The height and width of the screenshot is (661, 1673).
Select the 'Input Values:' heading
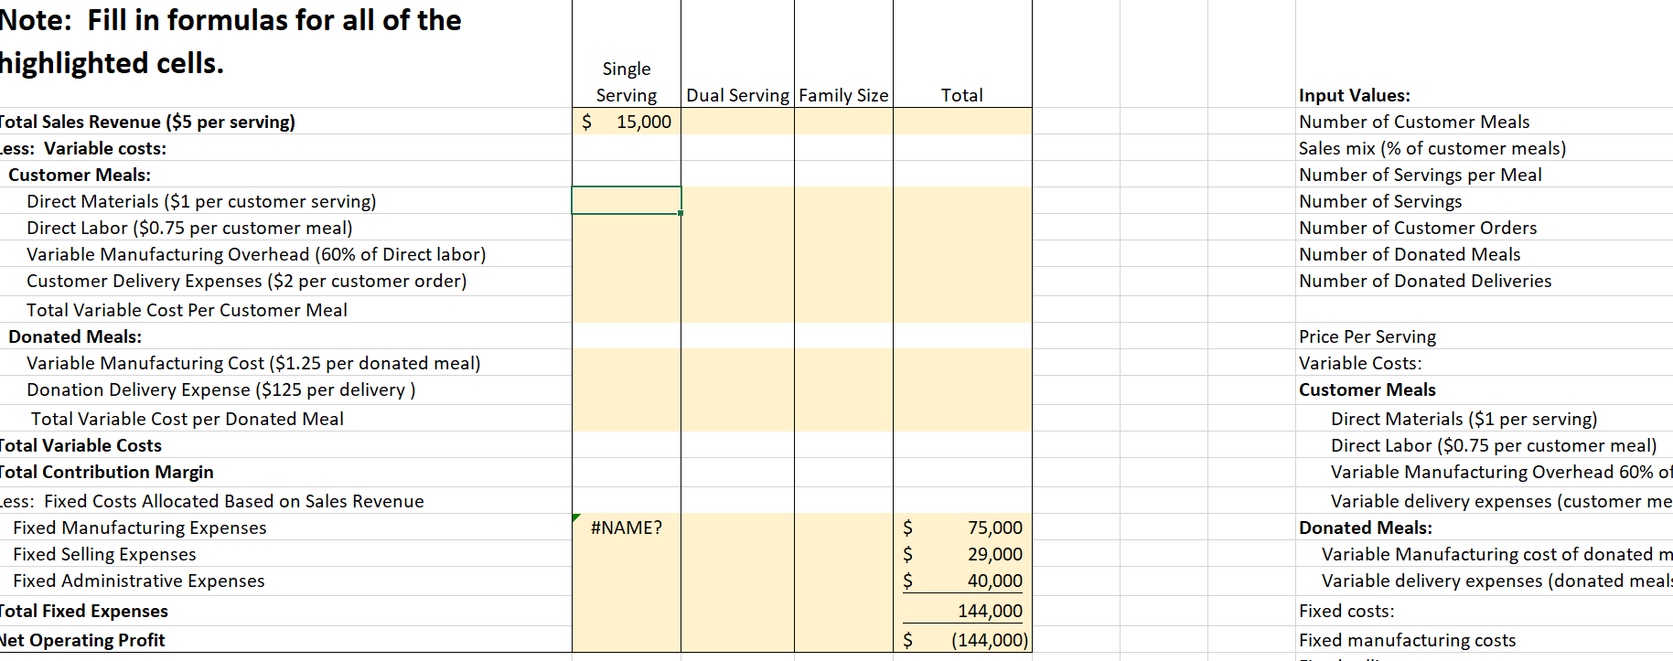point(1355,95)
